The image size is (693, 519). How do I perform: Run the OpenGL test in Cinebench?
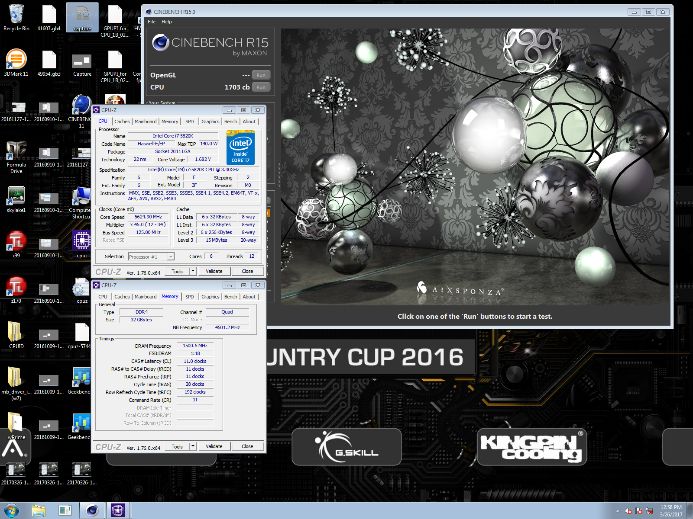click(261, 75)
